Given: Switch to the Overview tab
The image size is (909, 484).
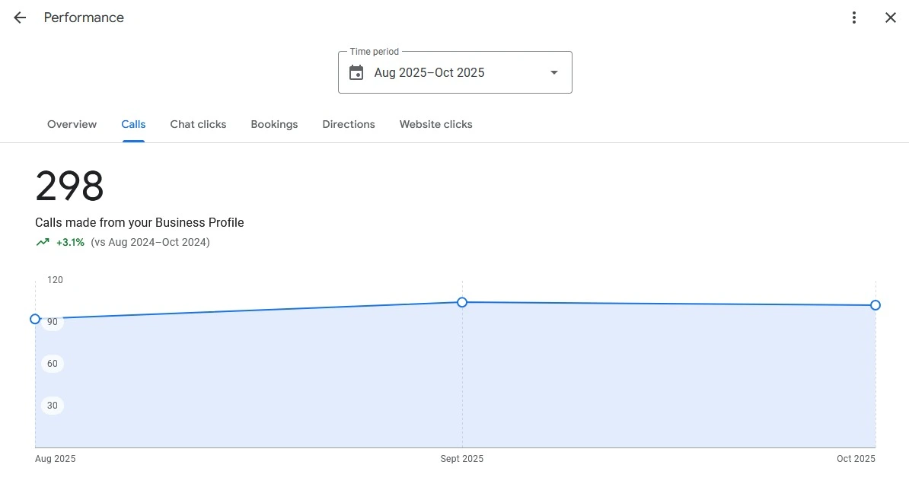Looking at the screenshot, I should [x=72, y=124].
